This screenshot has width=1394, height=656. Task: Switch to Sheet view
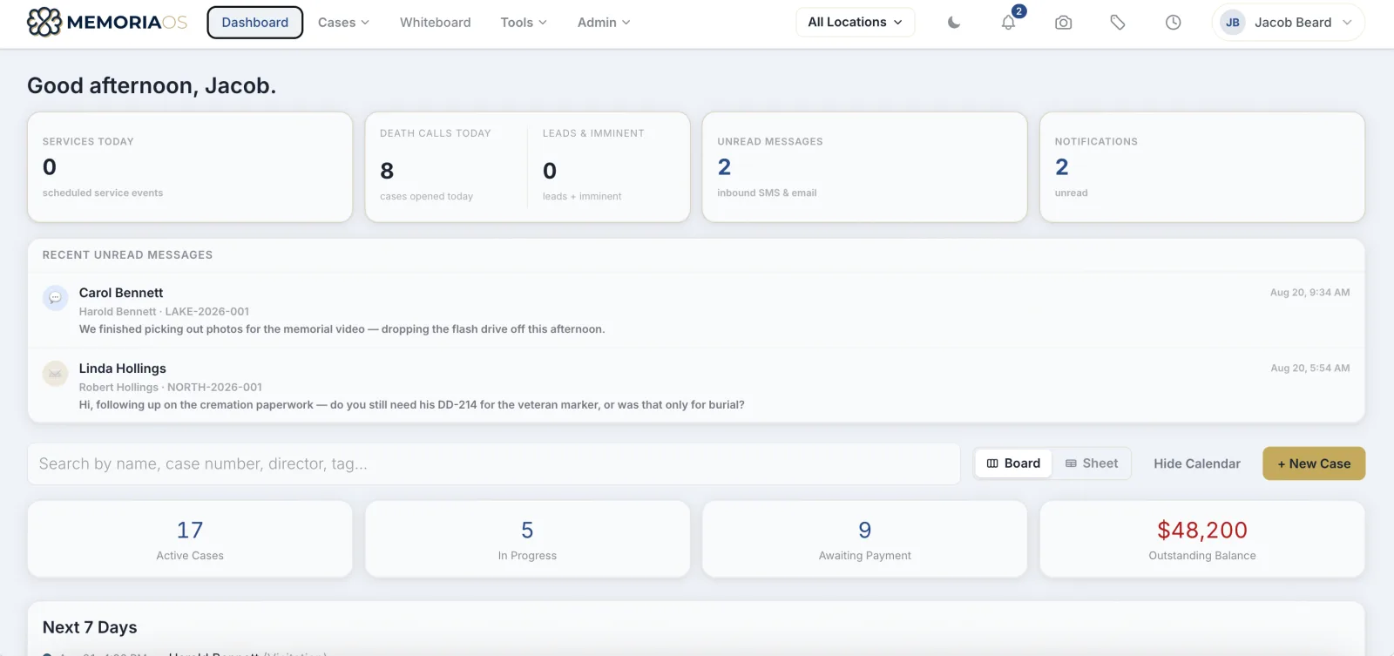point(1092,463)
